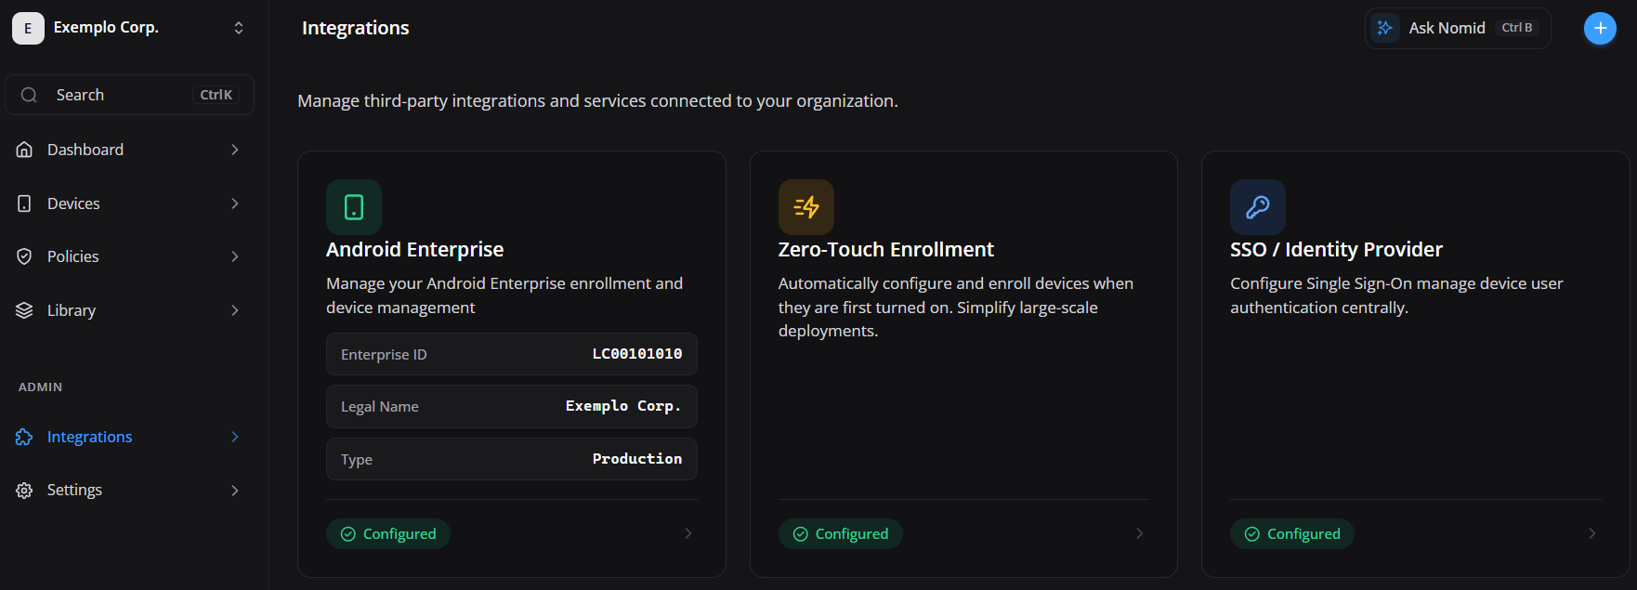
Task: Expand the Library chevron
Action: [x=235, y=310]
